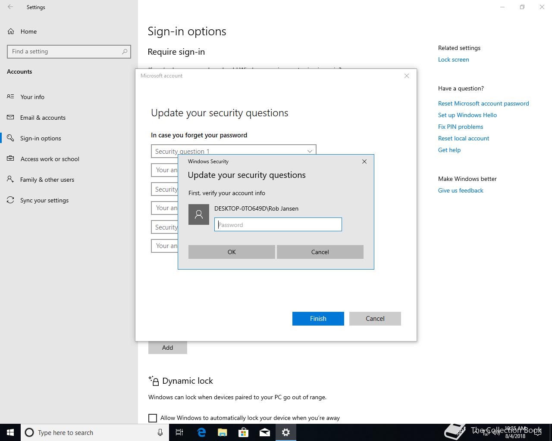Minimize the Settings window
This screenshot has height=441, width=552.
coord(502,7)
